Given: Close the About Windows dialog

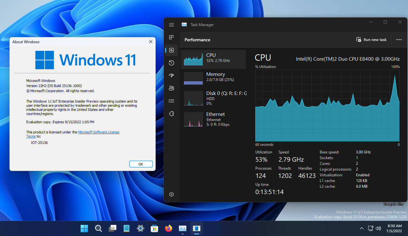Looking at the screenshot, I should [x=150, y=42].
